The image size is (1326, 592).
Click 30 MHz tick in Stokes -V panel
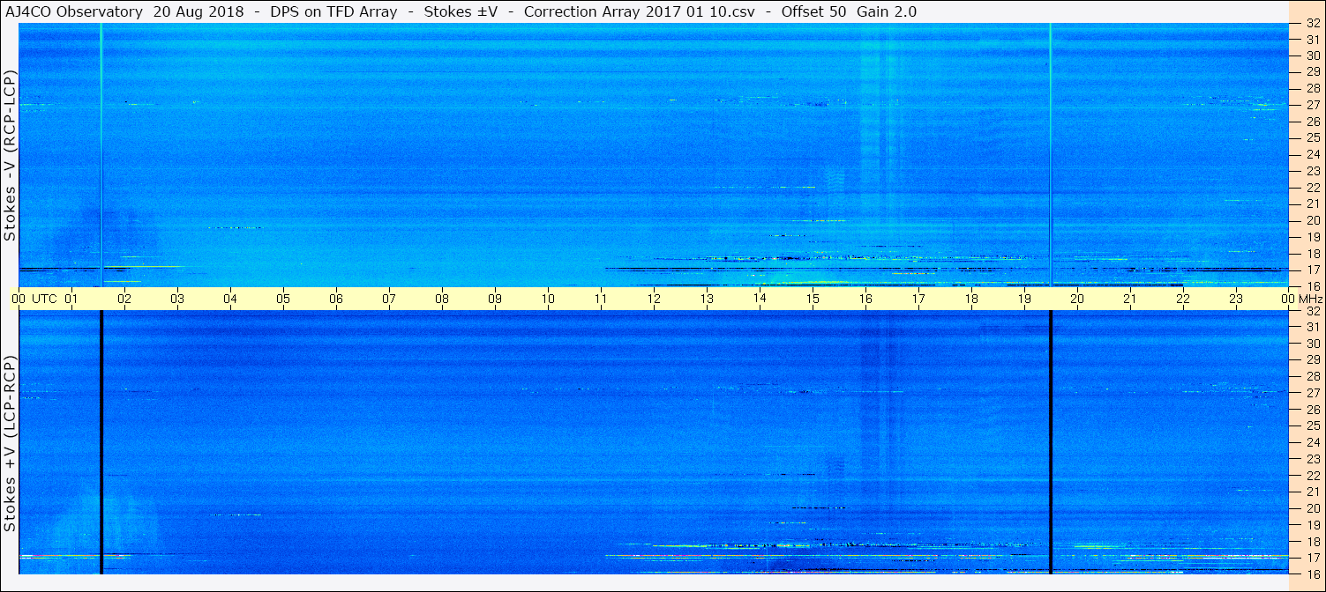click(x=1313, y=55)
